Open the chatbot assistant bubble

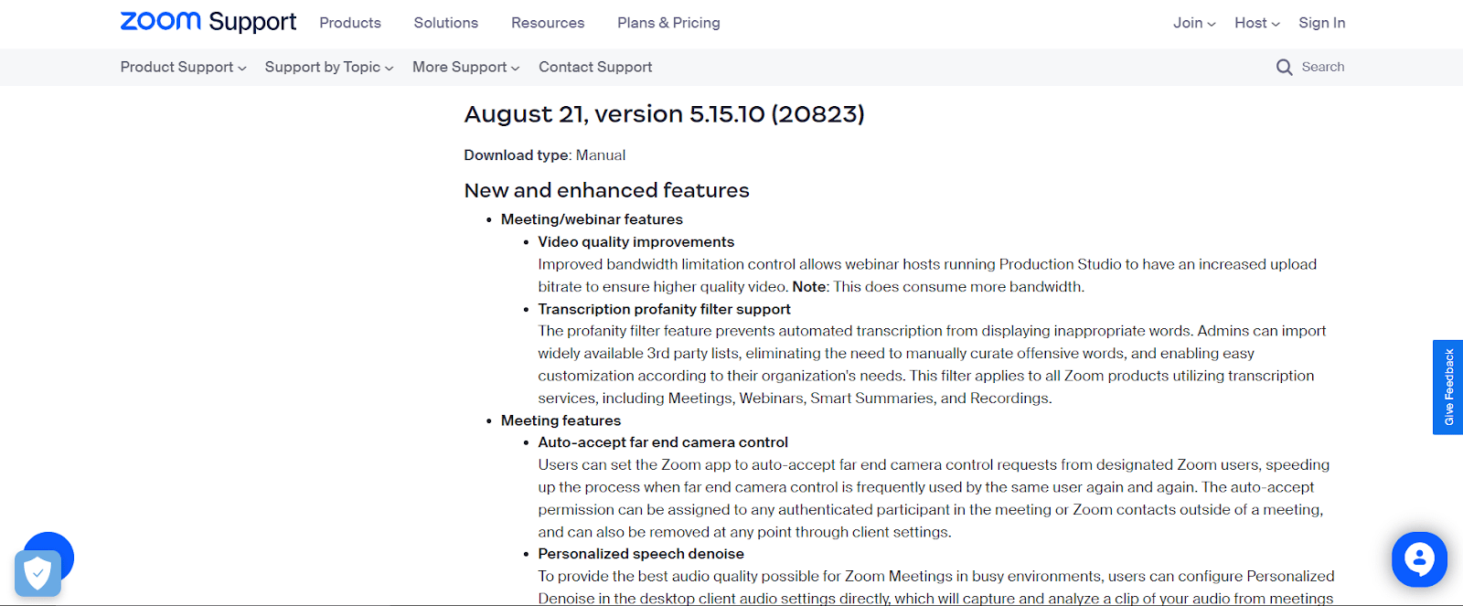(x=1419, y=558)
